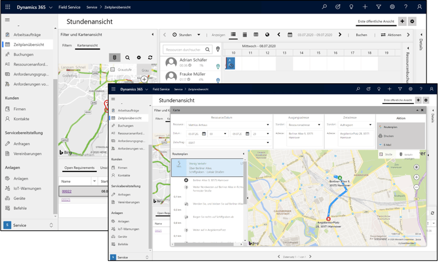Image resolution: width=443 pixels, height=264 pixels.
Task: Open Service area switcher, back window
Action: [x=28, y=225]
